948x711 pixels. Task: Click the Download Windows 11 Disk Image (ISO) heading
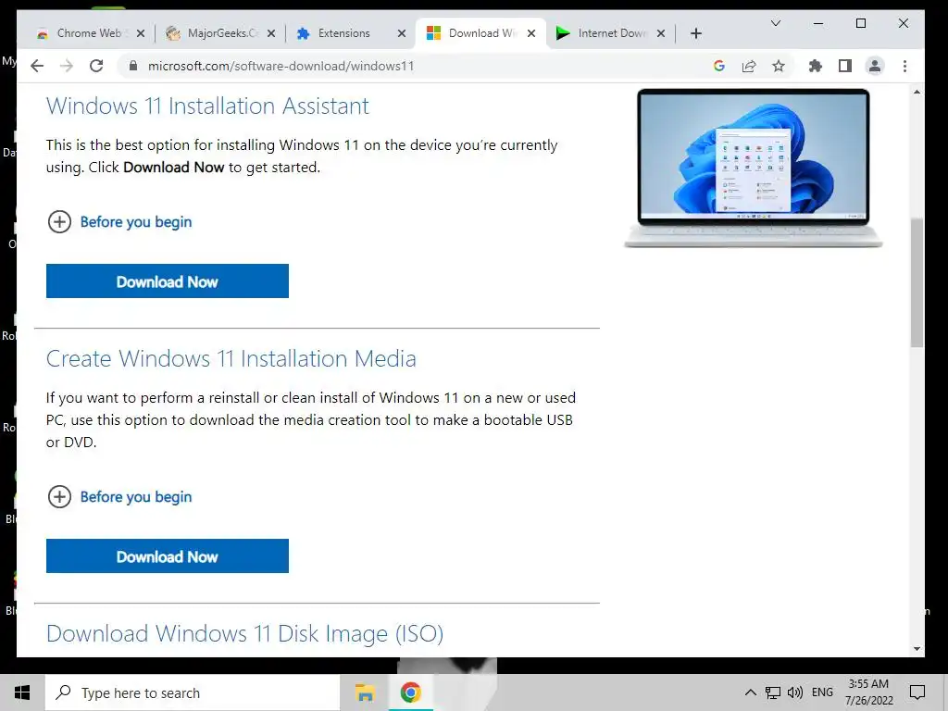coord(244,633)
